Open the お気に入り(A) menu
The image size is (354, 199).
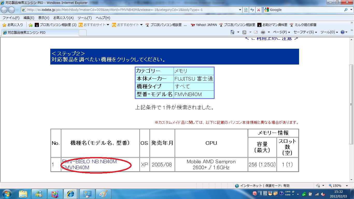63,18
